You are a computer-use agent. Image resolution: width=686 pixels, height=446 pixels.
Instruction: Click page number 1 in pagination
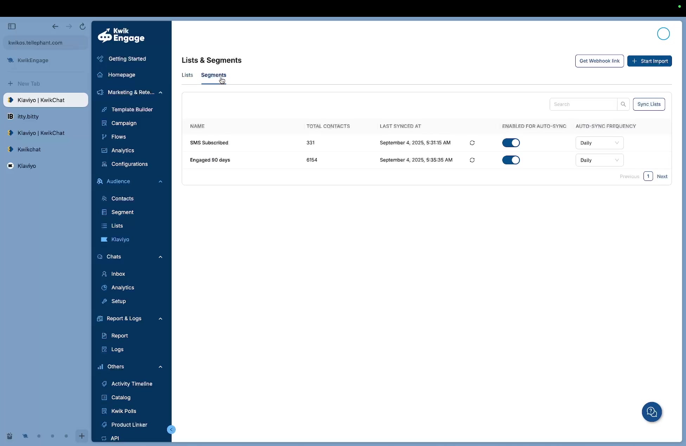point(648,176)
